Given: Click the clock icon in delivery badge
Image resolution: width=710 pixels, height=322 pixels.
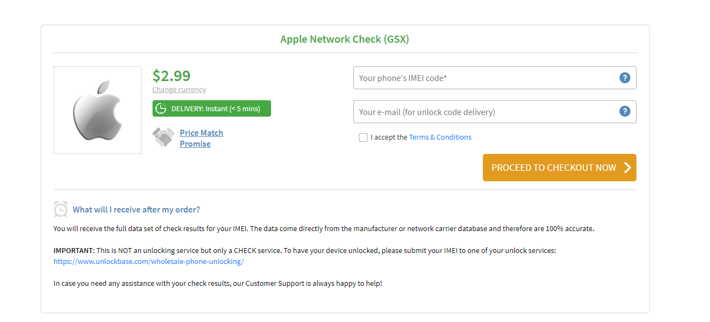Looking at the screenshot, I should pos(161,108).
